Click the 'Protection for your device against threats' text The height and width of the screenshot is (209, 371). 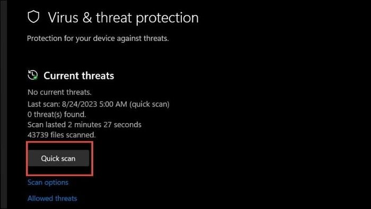tap(98, 38)
